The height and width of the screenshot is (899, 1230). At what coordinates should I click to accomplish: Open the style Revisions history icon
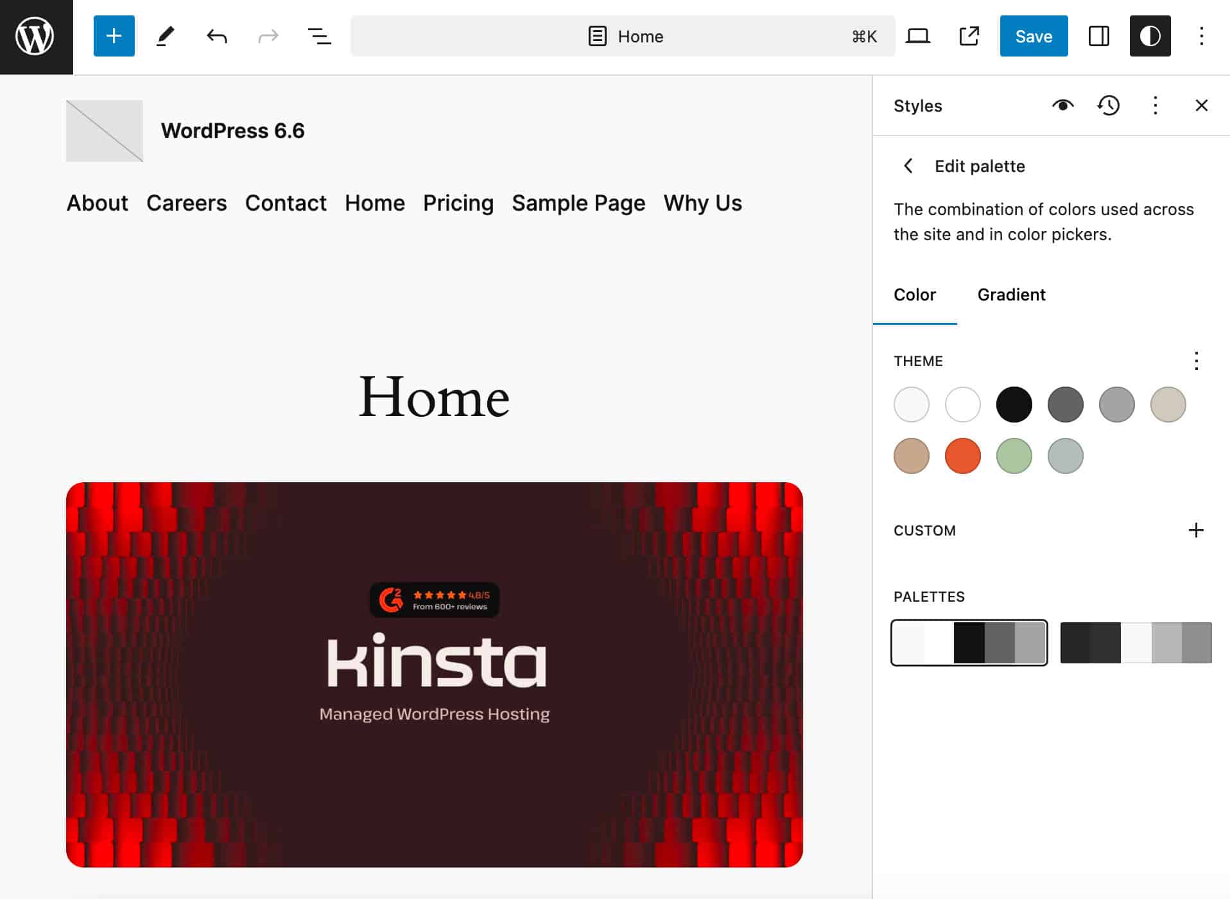[x=1109, y=105]
